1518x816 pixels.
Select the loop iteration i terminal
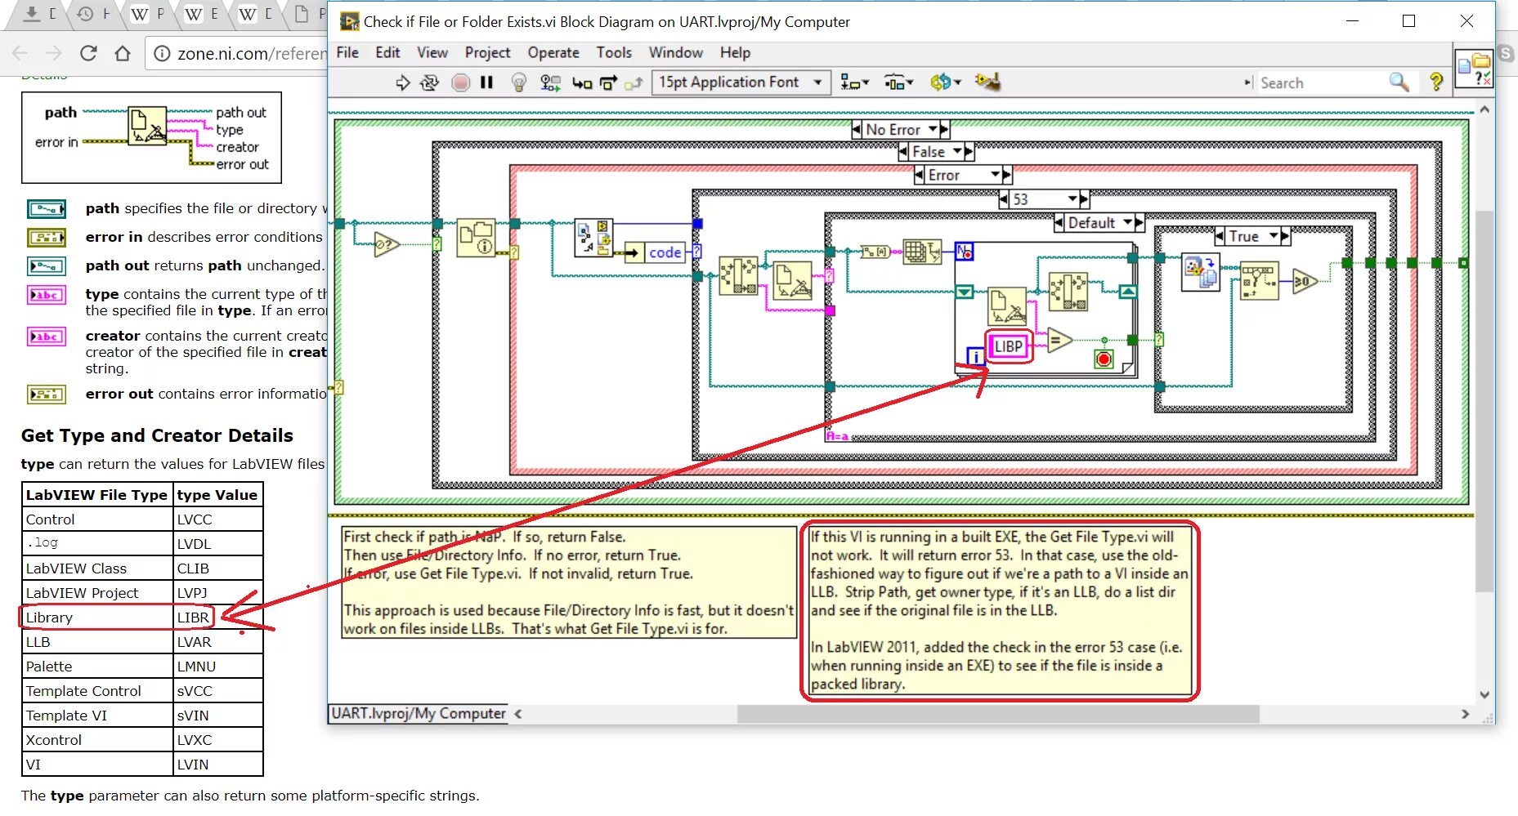tap(975, 355)
